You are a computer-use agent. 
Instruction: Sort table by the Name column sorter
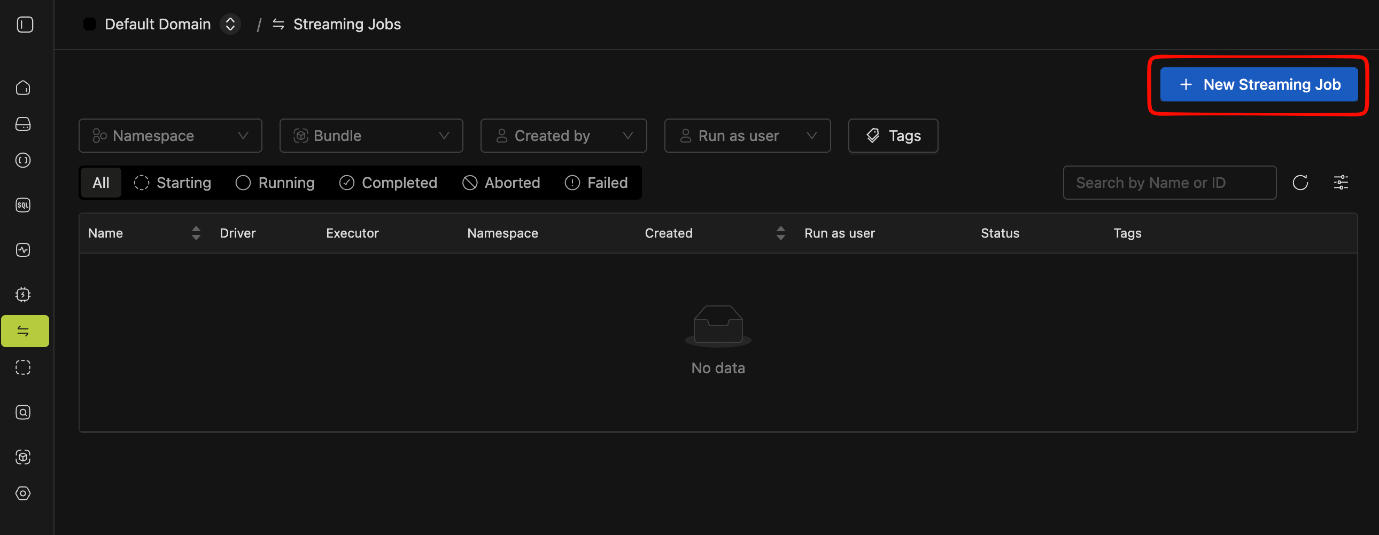coord(196,233)
